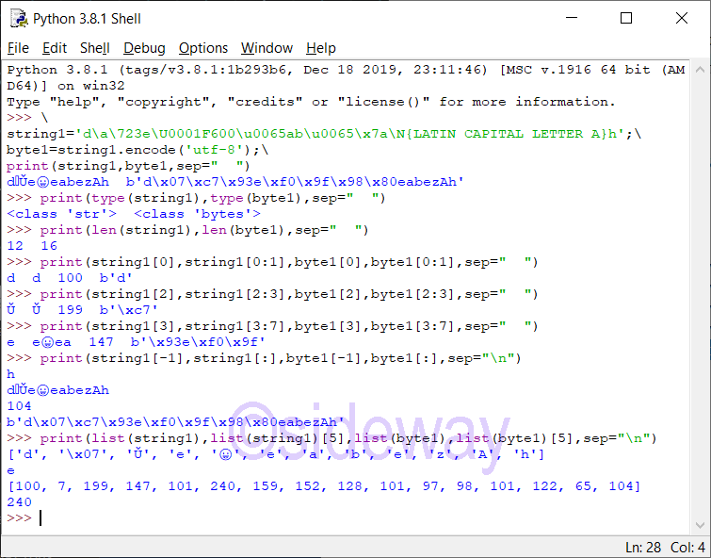This screenshot has height=558, width=711.
Task: Click the list output starting '[100, 7, 199'
Action: [x=324, y=486]
